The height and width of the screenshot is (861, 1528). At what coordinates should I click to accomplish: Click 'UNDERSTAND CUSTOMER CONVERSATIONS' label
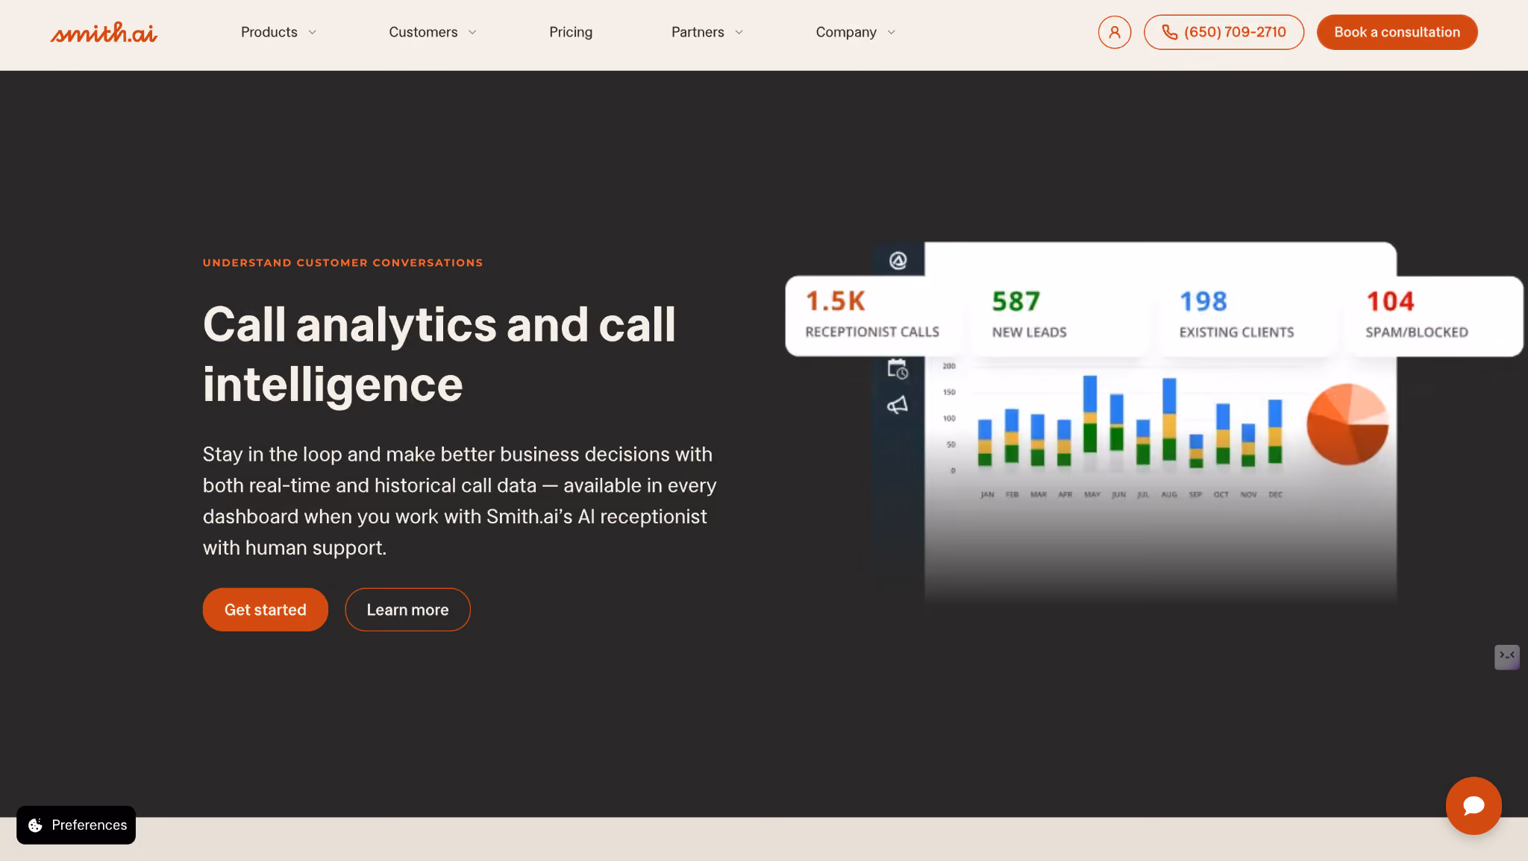(342, 262)
